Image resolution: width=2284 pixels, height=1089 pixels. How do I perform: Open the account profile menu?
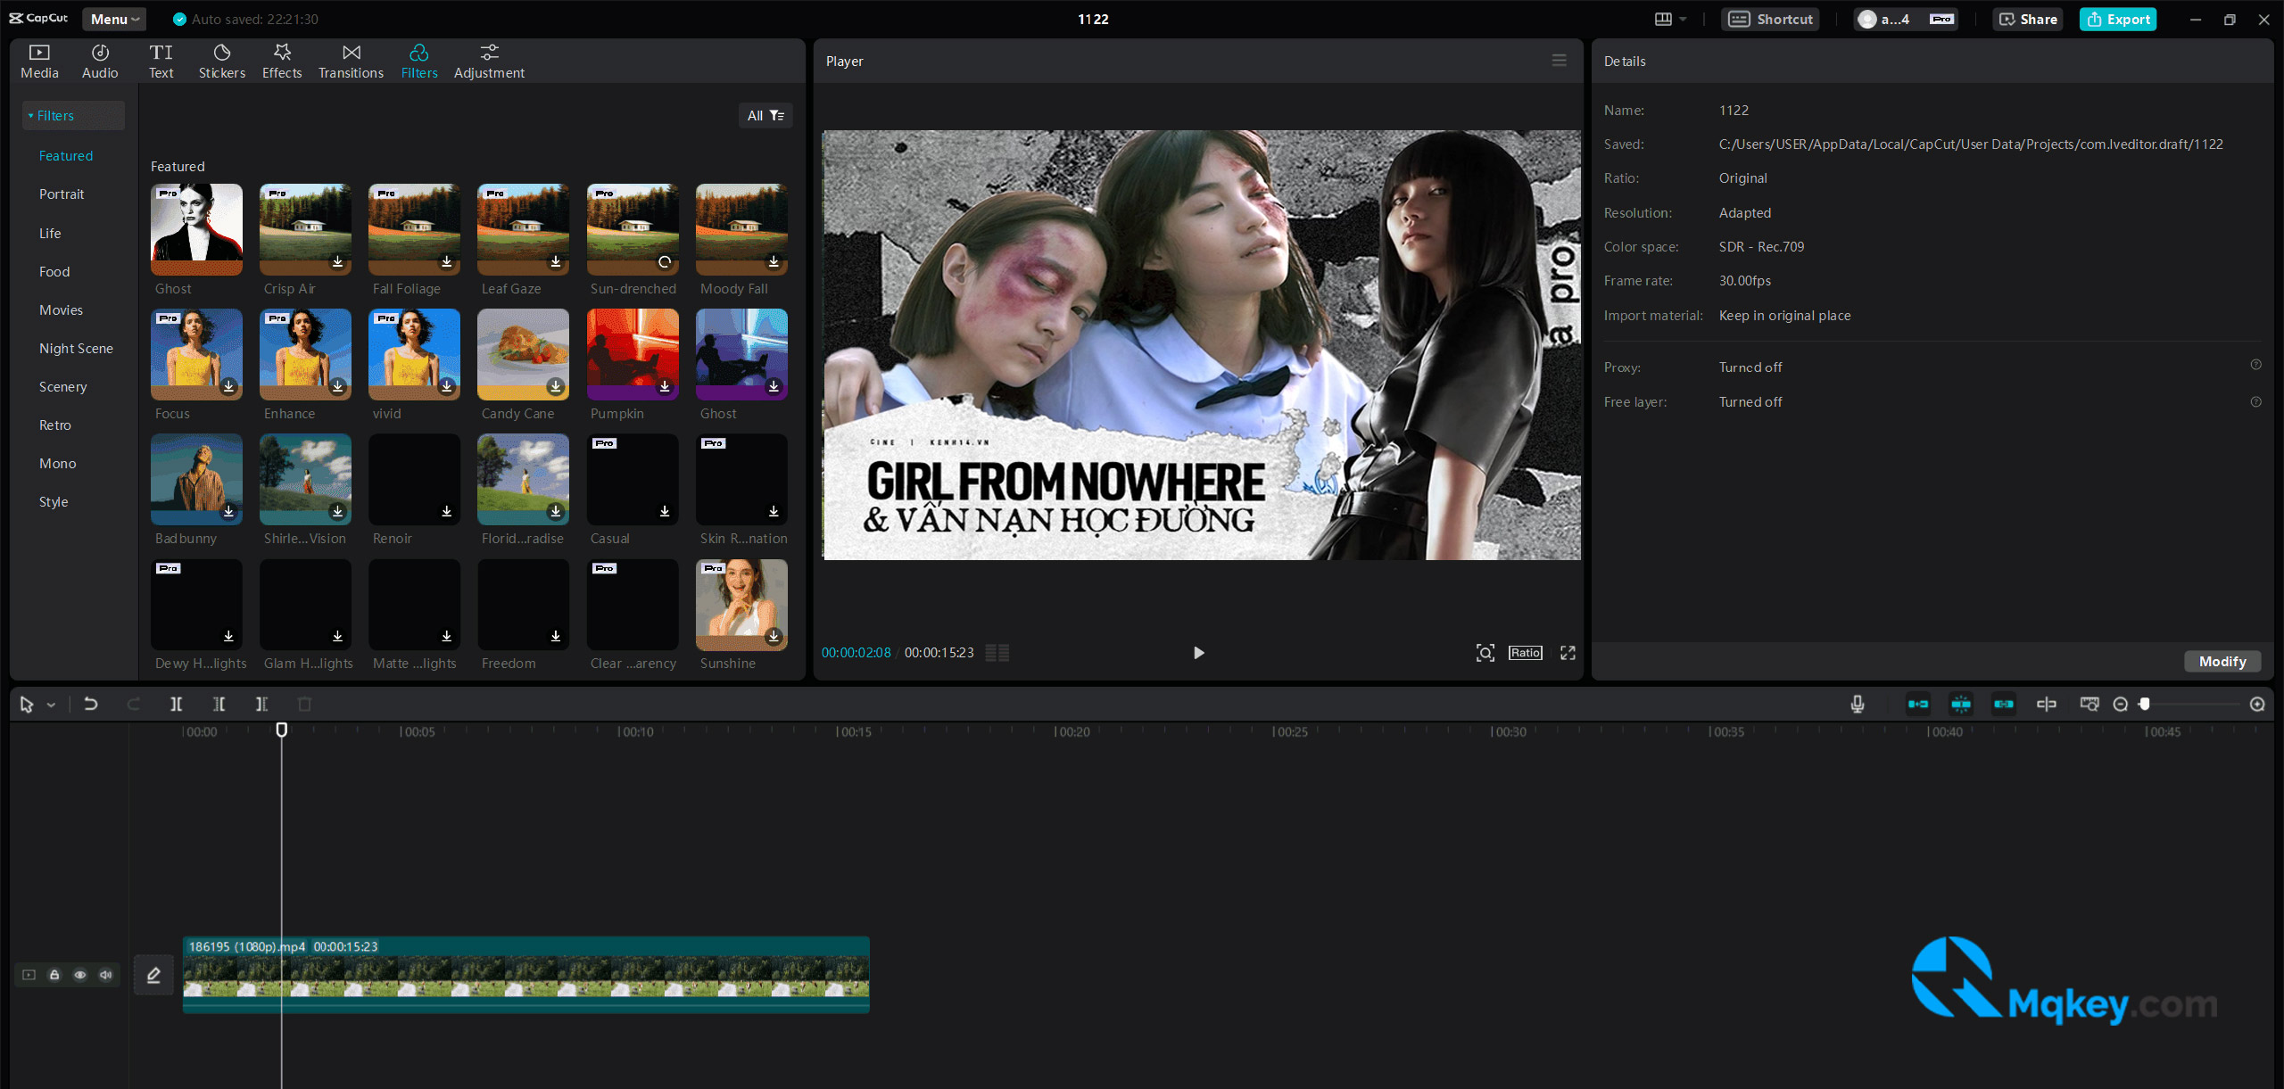(x=1905, y=19)
